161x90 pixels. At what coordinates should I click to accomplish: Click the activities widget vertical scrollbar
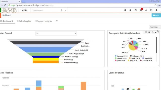coord(156,45)
